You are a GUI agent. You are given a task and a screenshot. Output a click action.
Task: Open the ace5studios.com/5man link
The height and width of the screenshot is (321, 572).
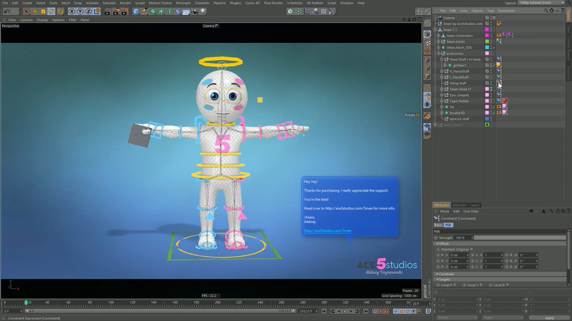328,230
